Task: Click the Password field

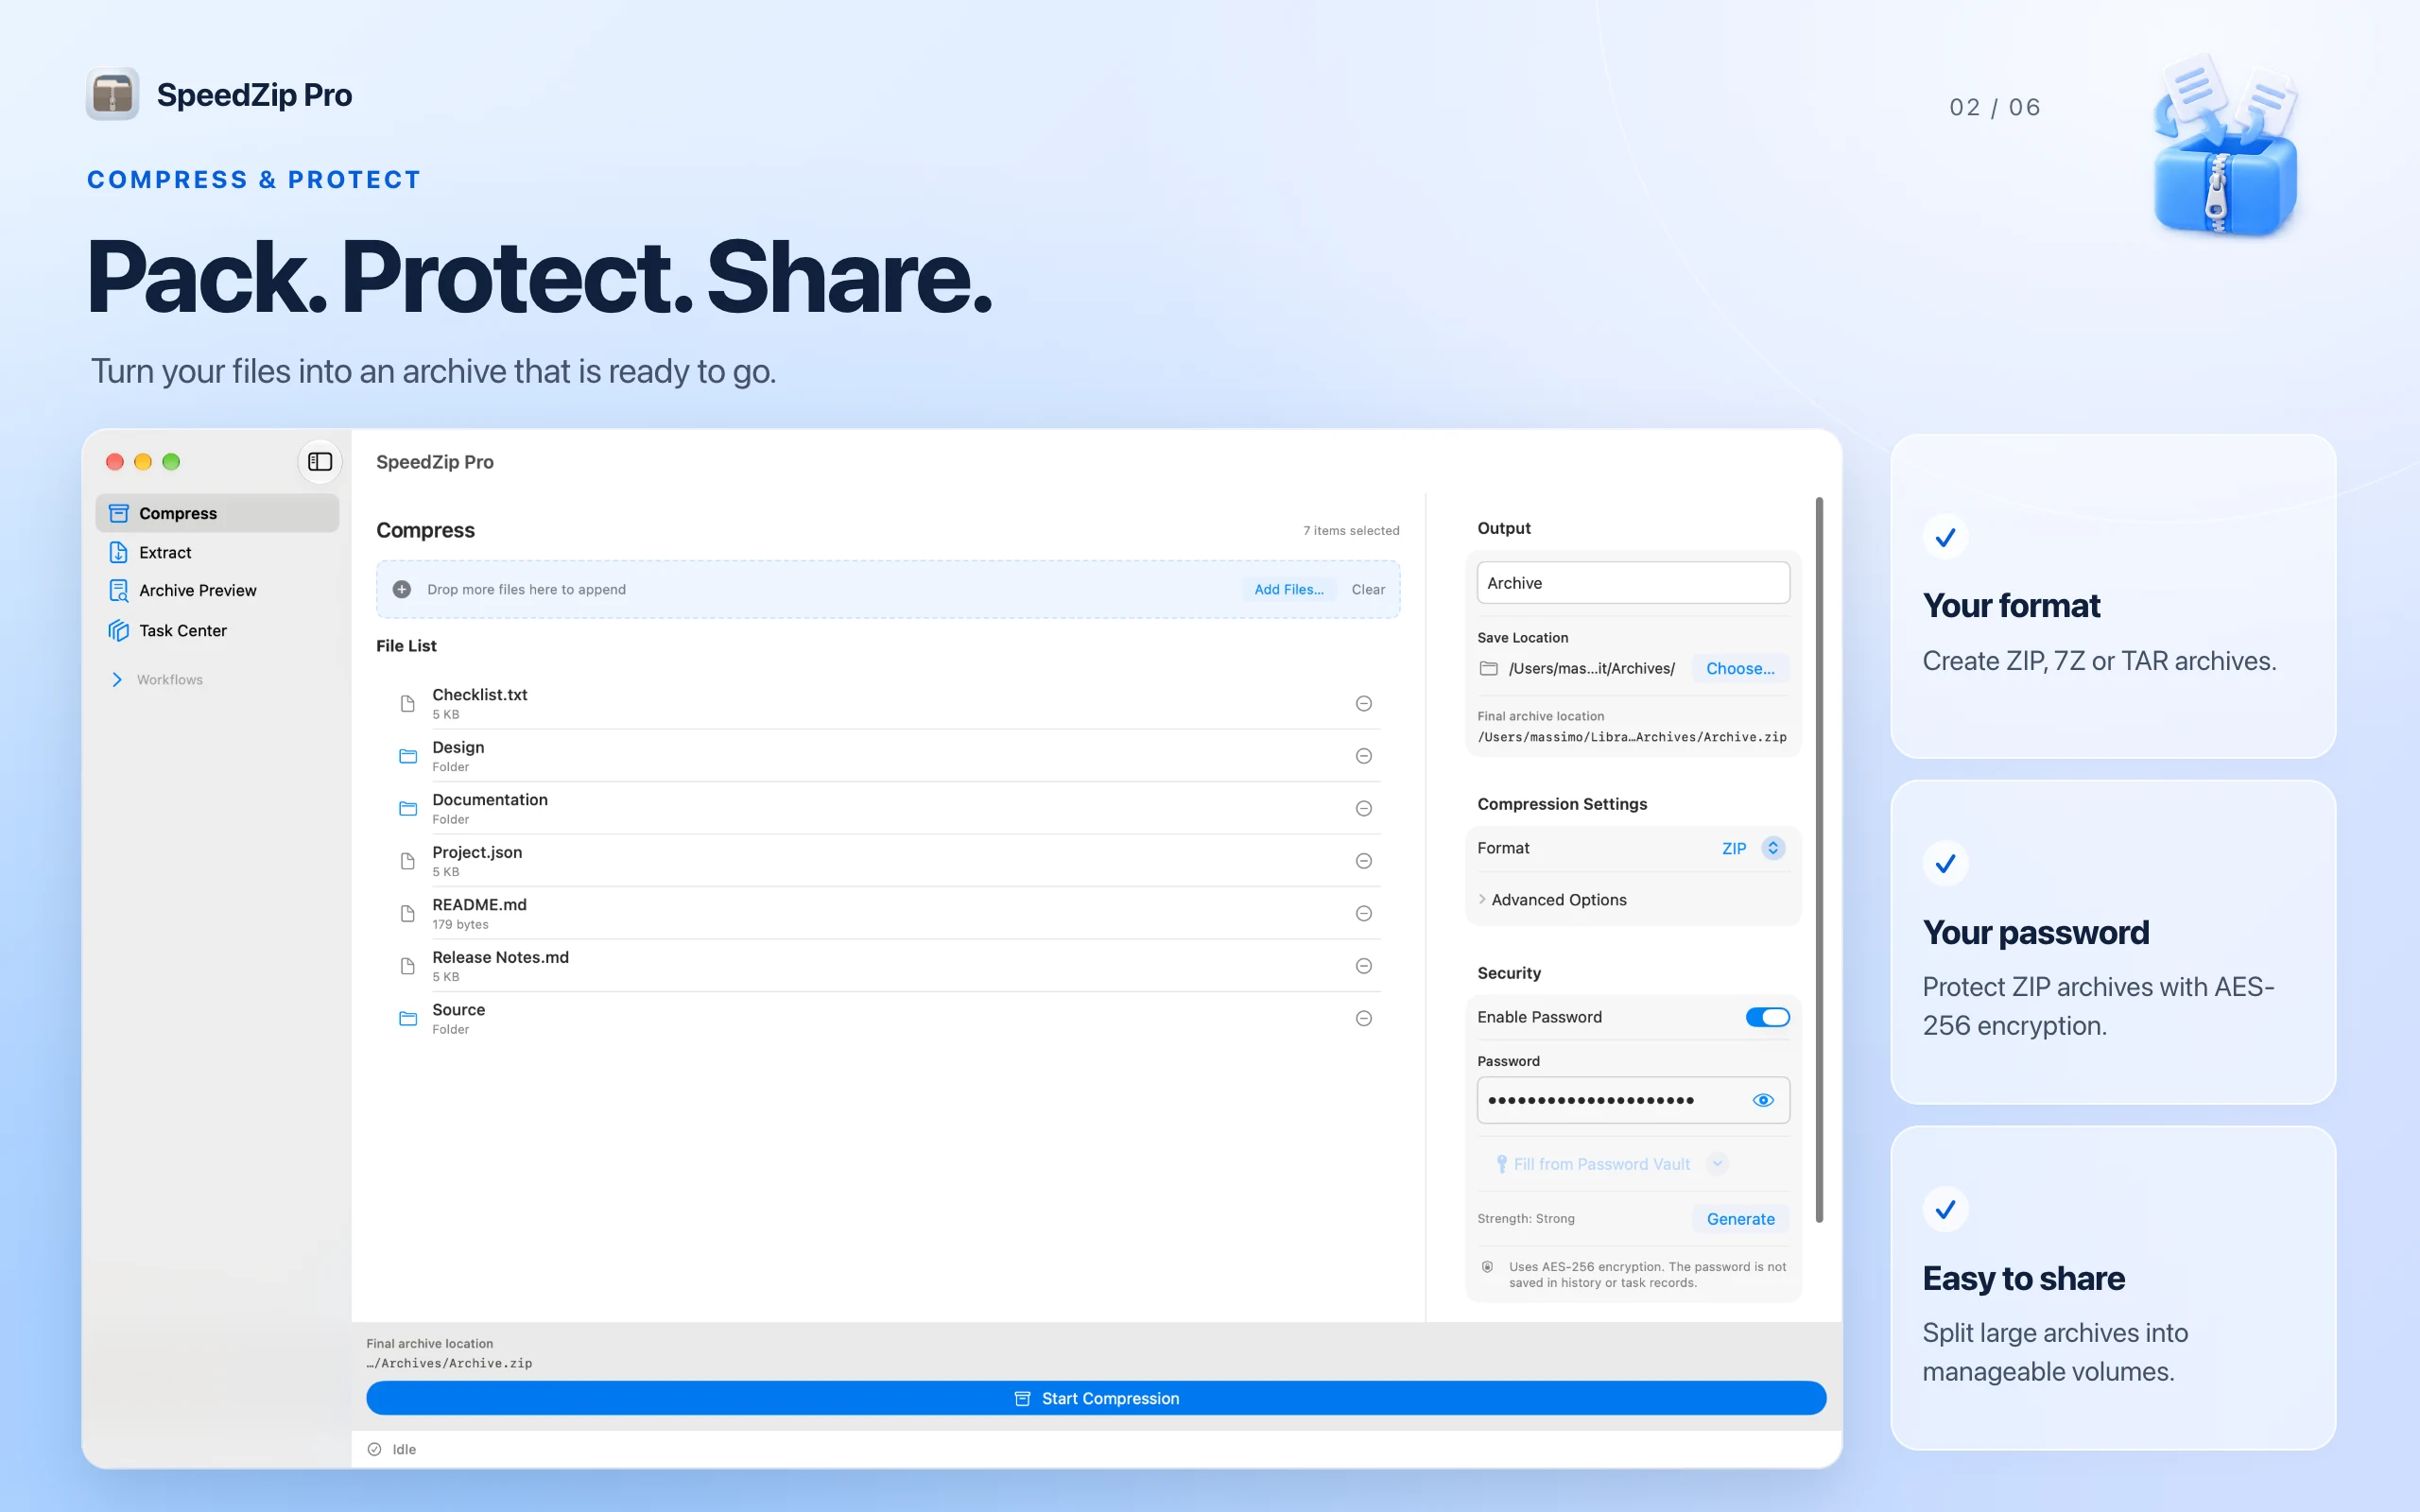Action: pos(1633,1100)
